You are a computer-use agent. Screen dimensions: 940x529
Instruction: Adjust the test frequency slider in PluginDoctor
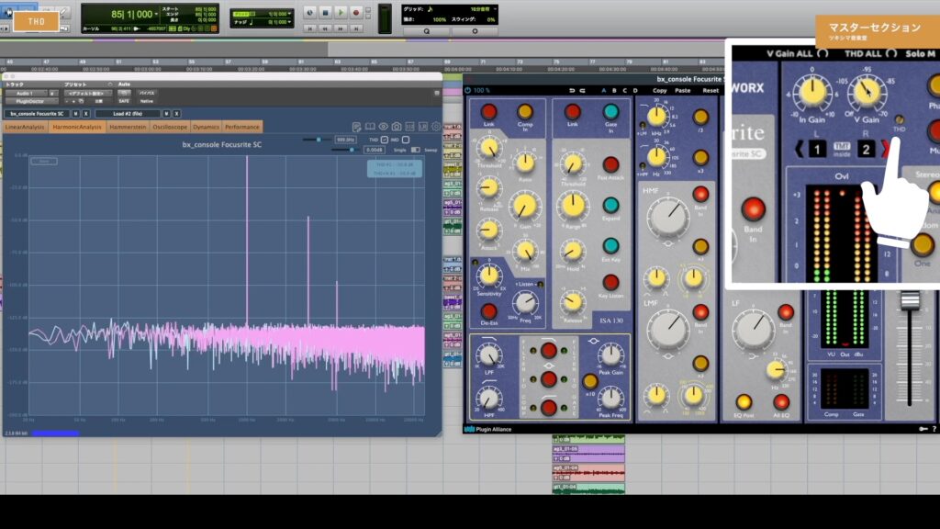pyautogui.click(x=317, y=140)
